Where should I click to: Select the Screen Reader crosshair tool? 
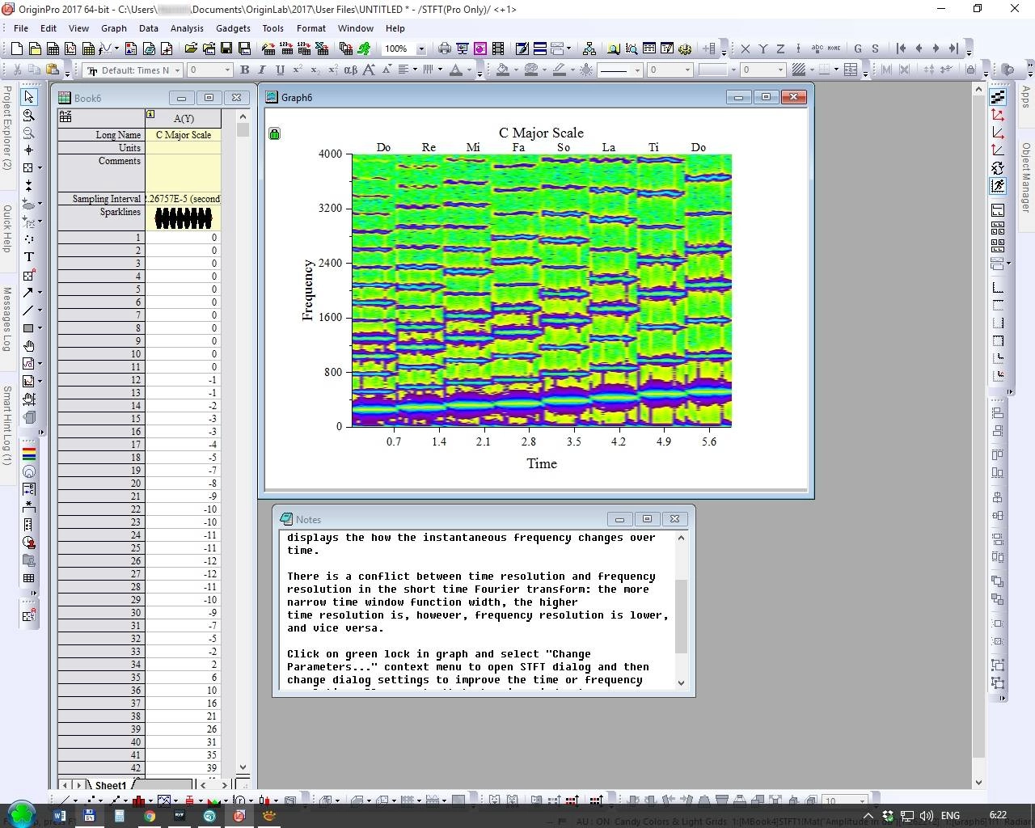29,150
